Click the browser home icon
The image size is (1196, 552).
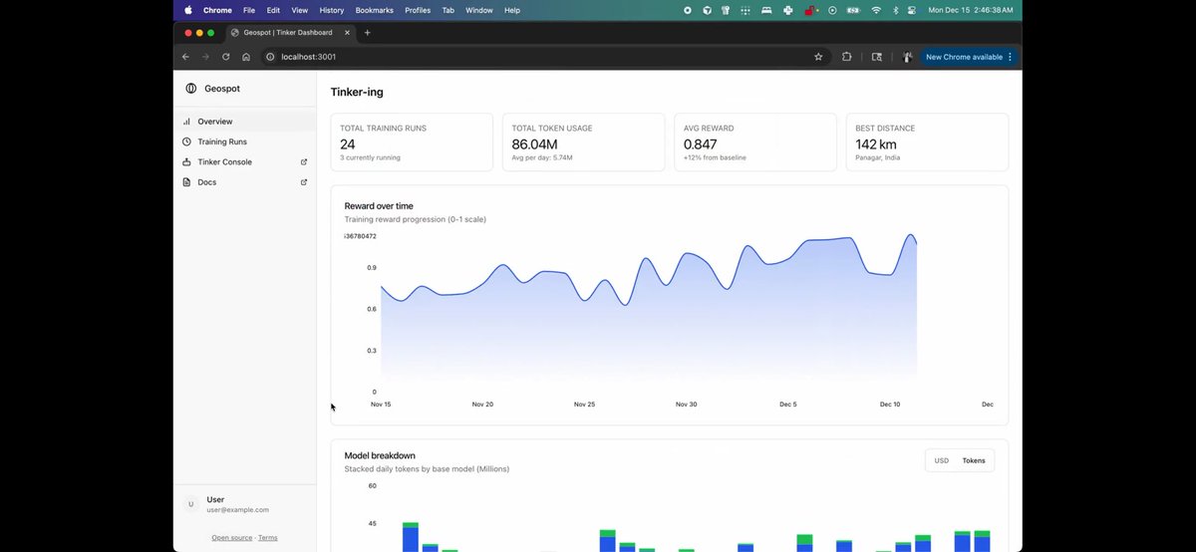(x=246, y=57)
